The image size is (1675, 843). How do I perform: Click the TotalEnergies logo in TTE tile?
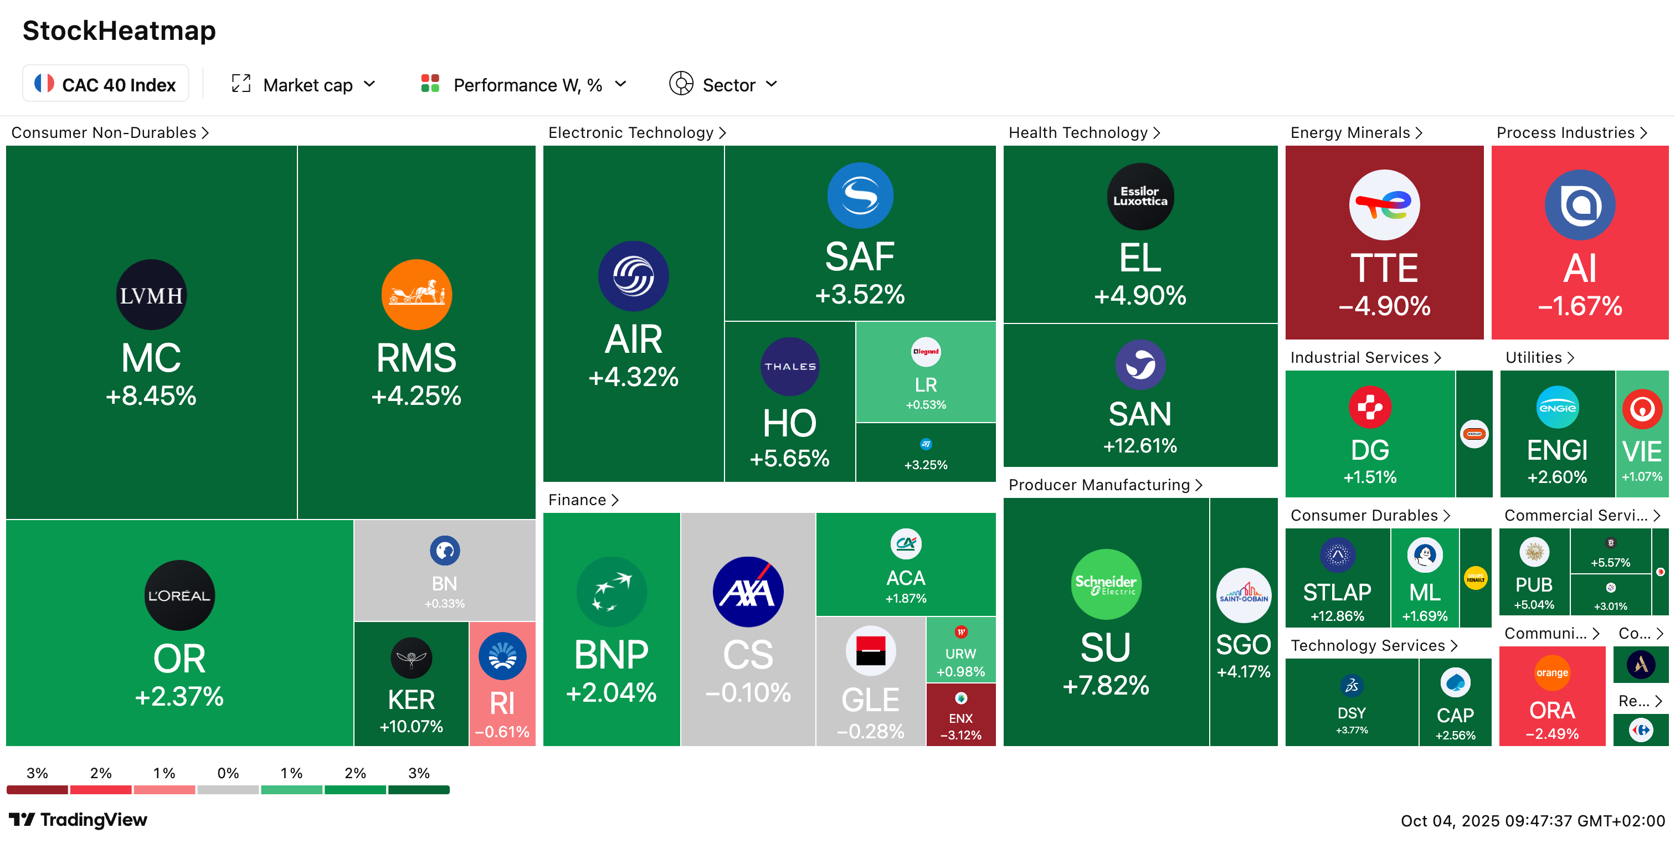[1384, 205]
